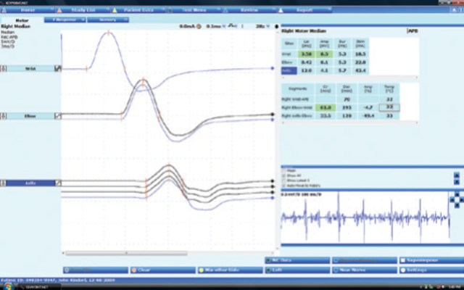Click the Wrist trace up-down arrow icon

click(x=3, y=69)
